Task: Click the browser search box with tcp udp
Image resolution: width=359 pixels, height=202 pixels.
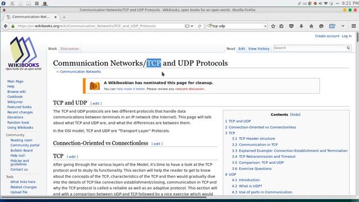Action: coord(237,26)
